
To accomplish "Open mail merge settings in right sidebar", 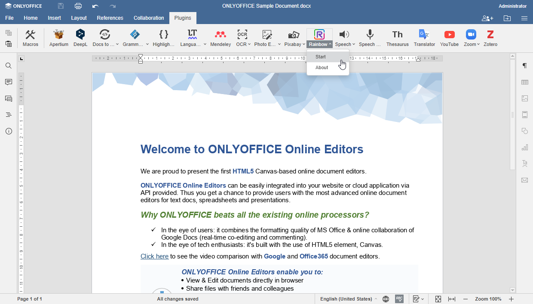I will click(525, 180).
